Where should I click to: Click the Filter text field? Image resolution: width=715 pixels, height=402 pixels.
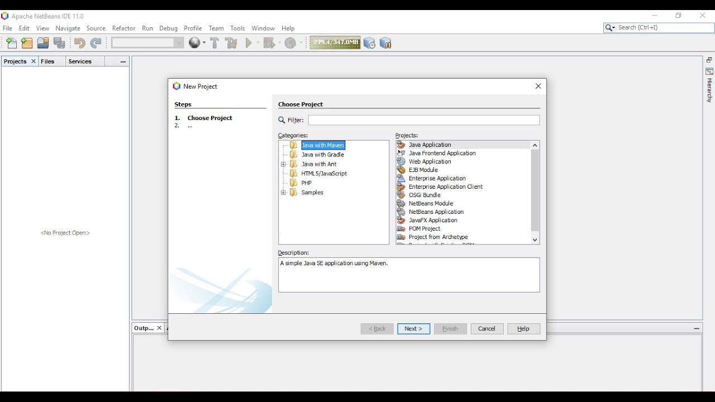[424, 120]
